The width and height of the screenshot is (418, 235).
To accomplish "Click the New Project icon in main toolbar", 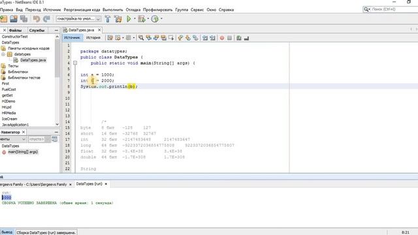I will (4, 19).
